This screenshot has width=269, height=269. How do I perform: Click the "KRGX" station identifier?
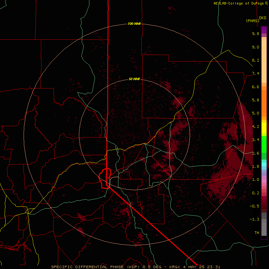pyautogui.click(x=175, y=267)
